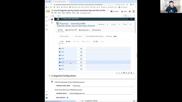Expand the Collaboration dropdown

(x=84, y=30)
